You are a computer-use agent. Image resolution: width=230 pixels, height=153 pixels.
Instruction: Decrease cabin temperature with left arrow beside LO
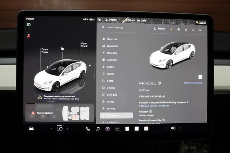(x=52, y=129)
